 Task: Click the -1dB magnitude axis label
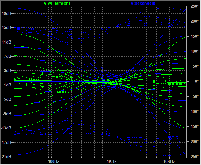point(7,85)
